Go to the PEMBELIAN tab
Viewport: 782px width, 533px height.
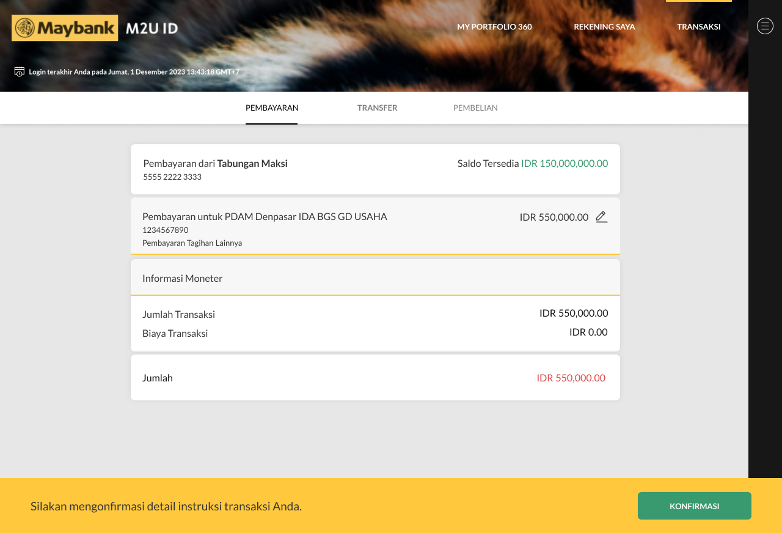(475, 108)
